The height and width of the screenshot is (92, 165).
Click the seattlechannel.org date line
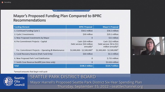tap(100, 87)
